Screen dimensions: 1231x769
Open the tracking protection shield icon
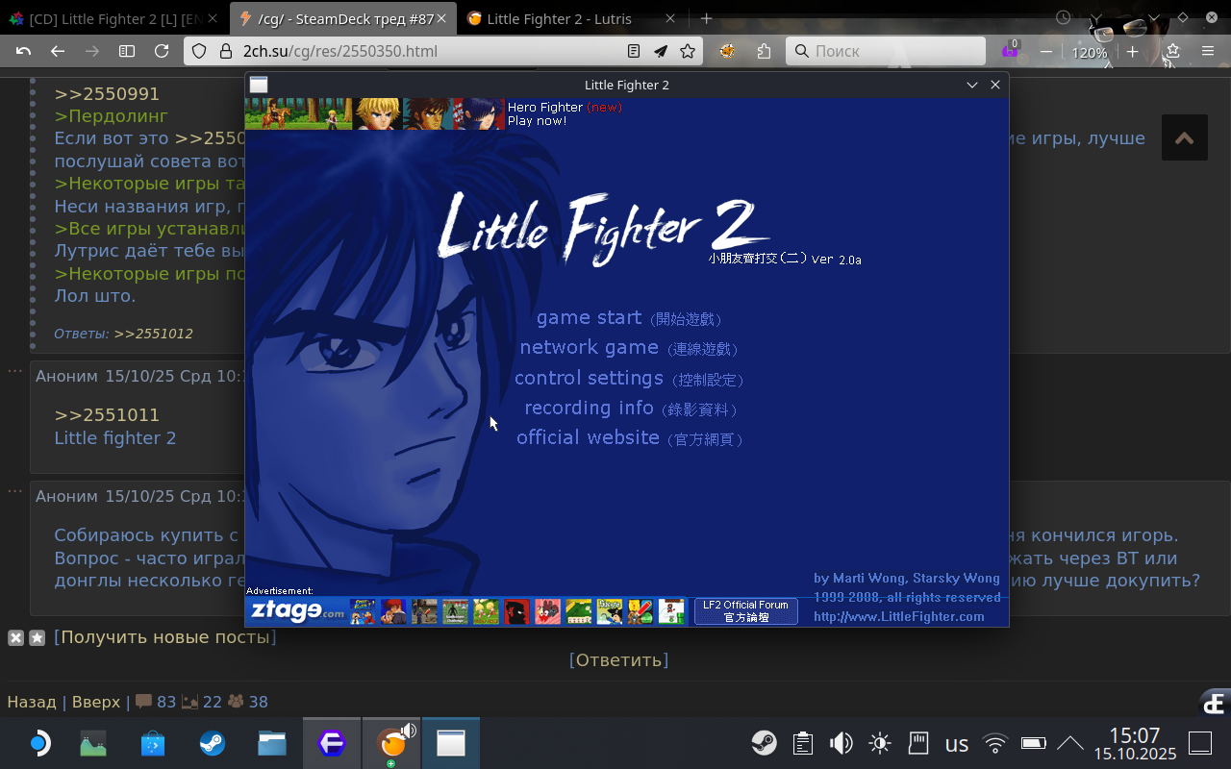click(x=199, y=51)
